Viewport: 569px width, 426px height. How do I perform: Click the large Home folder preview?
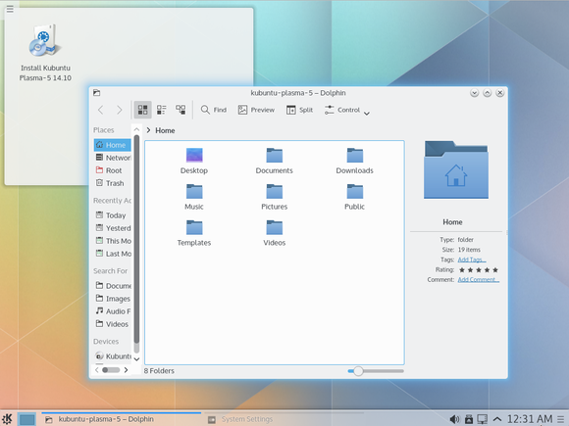(x=456, y=169)
